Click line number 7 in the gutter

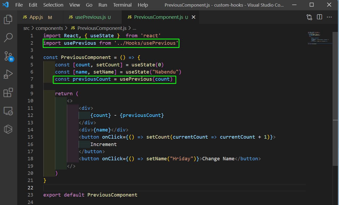tap(32, 79)
